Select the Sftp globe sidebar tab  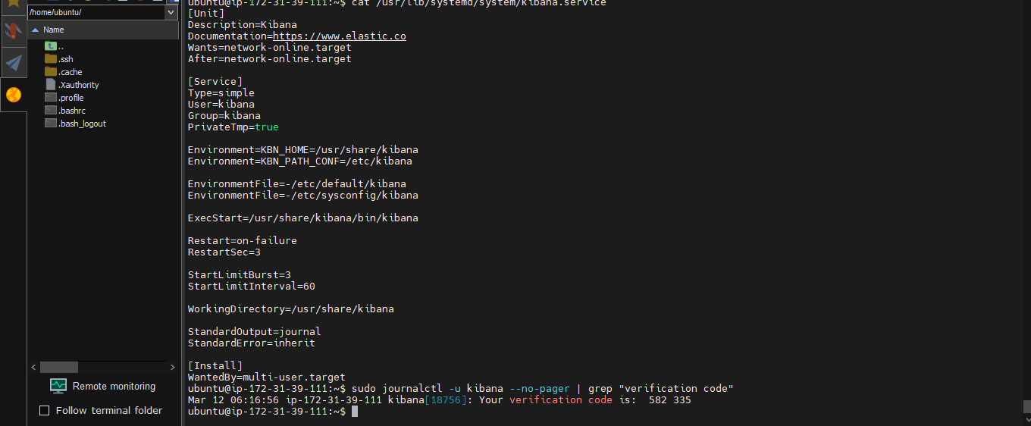tap(13, 95)
